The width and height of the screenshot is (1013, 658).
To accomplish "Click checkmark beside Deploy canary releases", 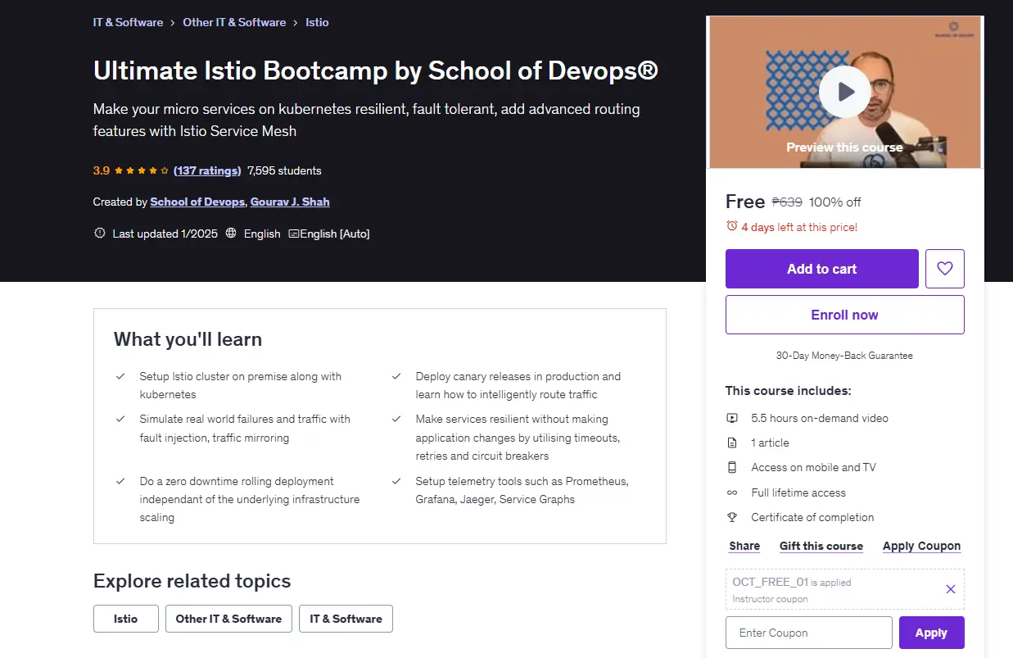I will tap(396, 377).
